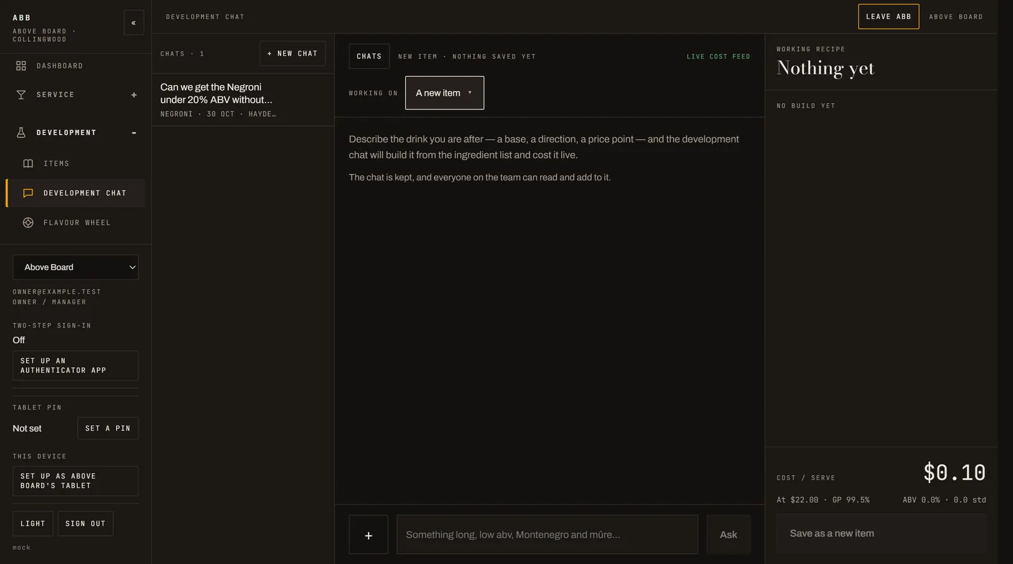Click the Development flask icon
1013x564 pixels.
pos(21,132)
